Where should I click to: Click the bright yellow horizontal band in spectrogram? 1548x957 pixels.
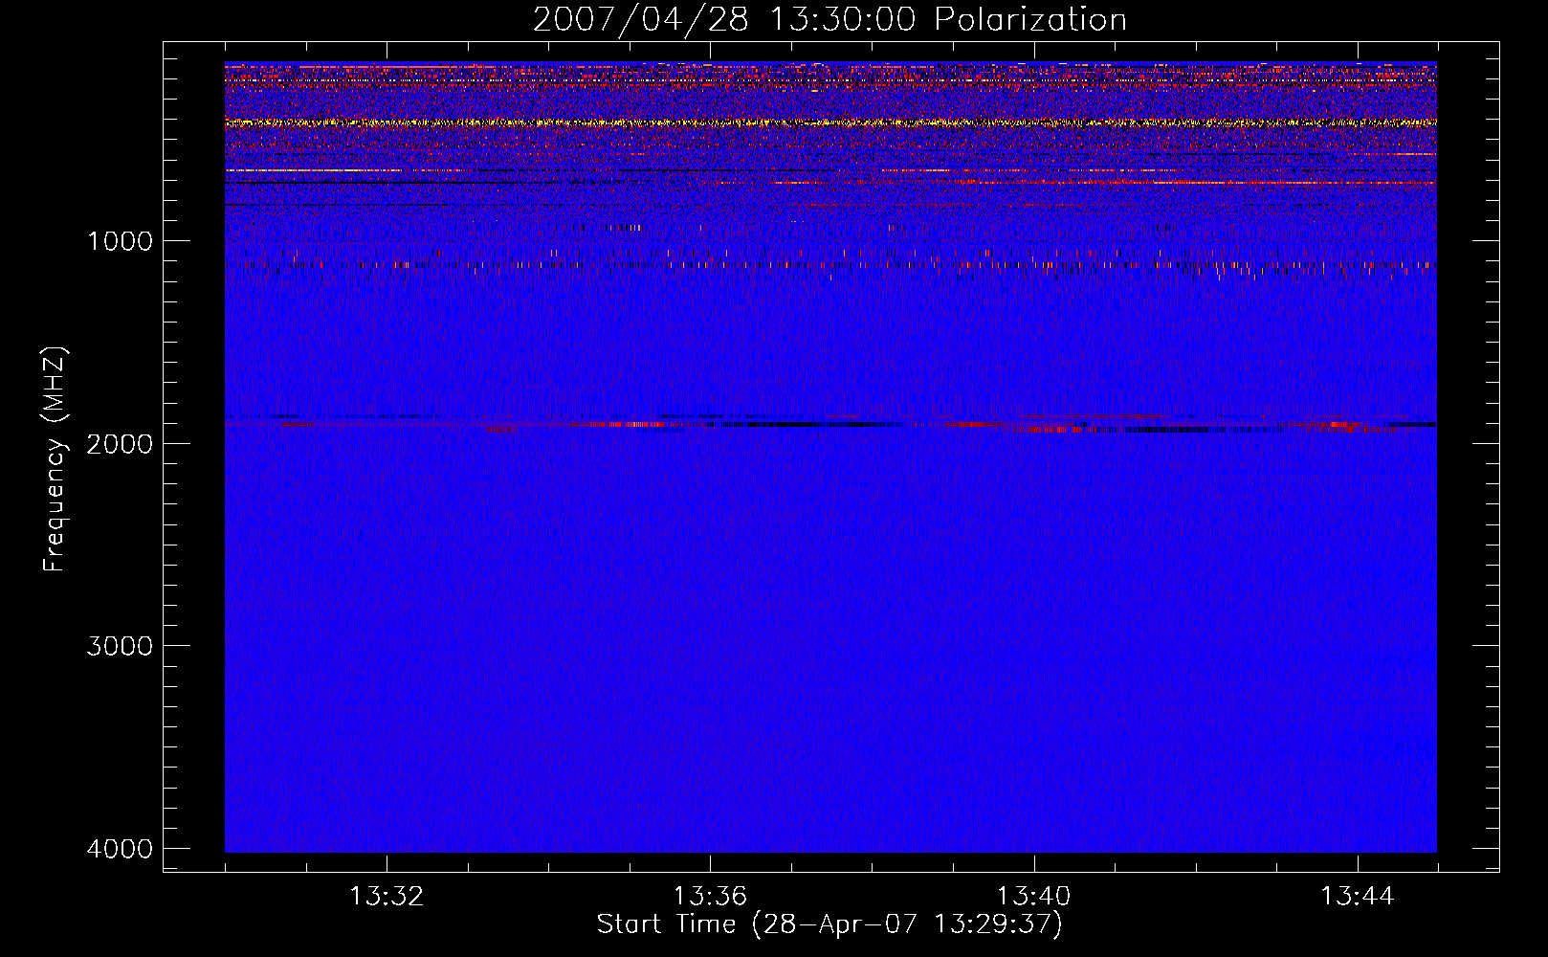(x=830, y=122)
